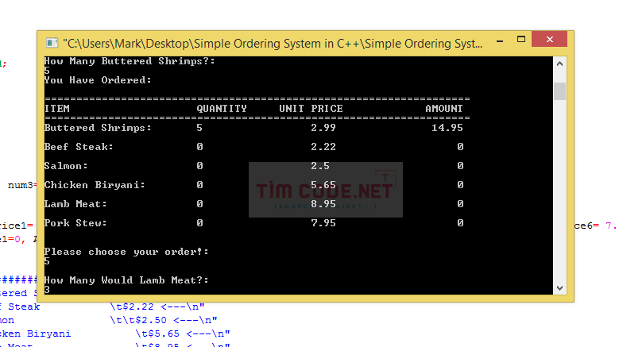
Task: Click the unit price 2.22
Action: coord(323,147)
